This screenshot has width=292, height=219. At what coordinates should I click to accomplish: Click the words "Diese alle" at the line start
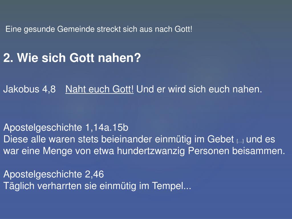(x=25, y=139)
